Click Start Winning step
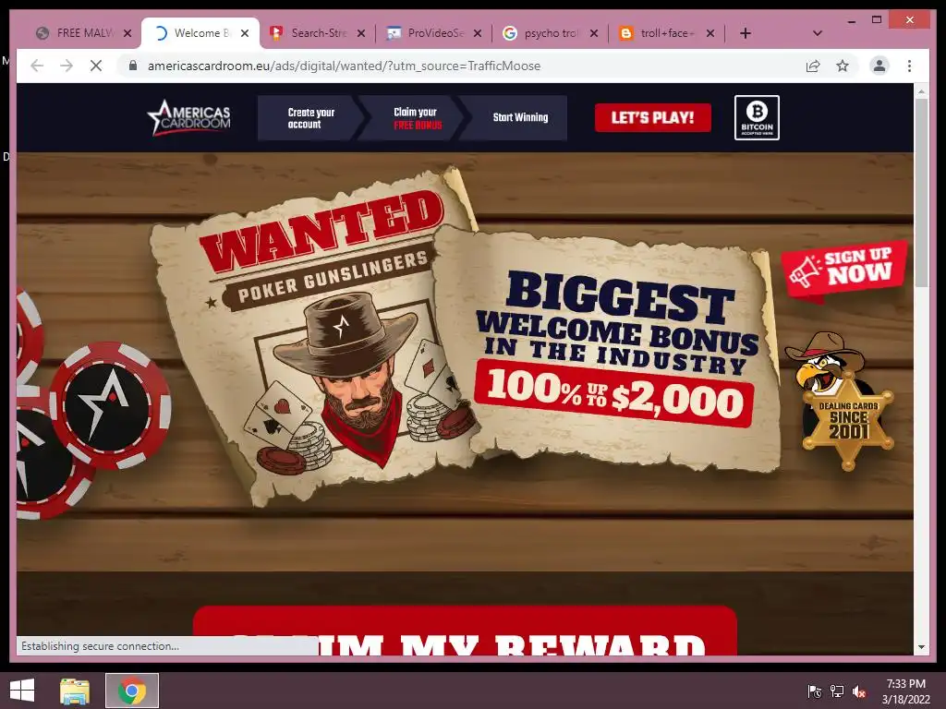 tap(519, 117)
